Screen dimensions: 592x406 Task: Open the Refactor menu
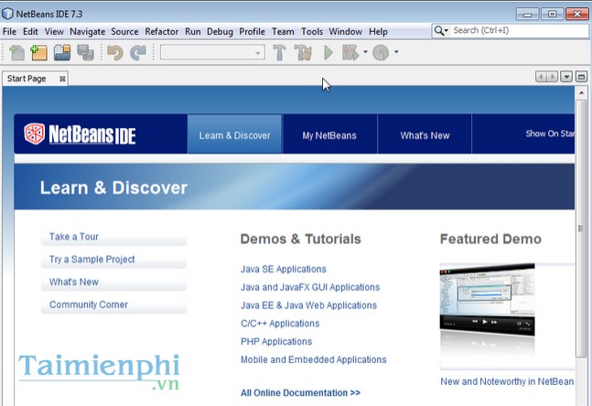tap(162, 32)
